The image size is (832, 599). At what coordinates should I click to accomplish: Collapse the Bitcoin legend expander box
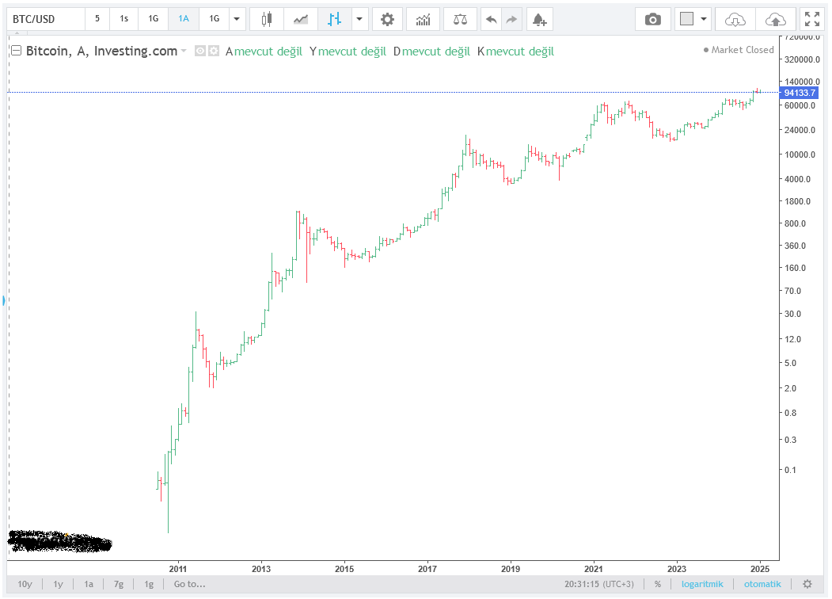tap(16, 51)
